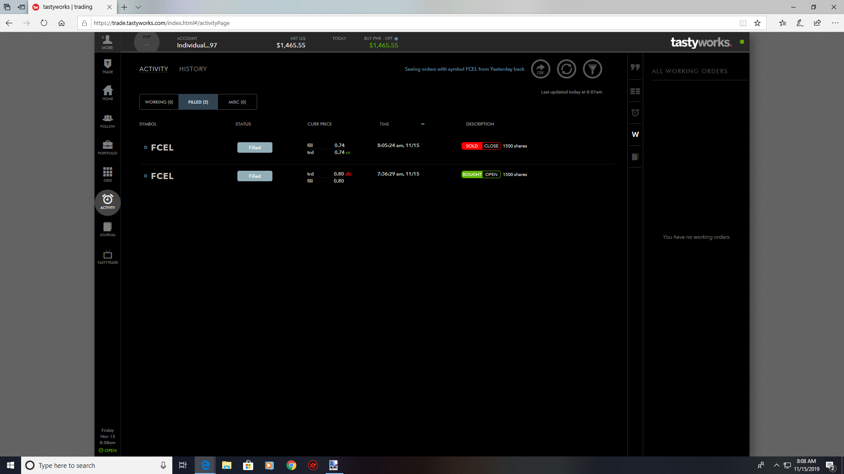
Task: Expand the More account menu
Action: [x=108, y=42]
